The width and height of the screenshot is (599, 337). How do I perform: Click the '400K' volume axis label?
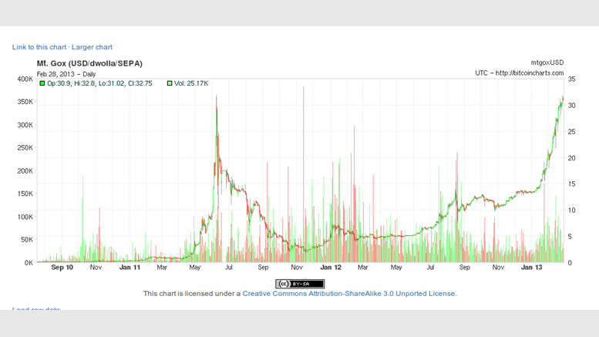click(25, 79)
